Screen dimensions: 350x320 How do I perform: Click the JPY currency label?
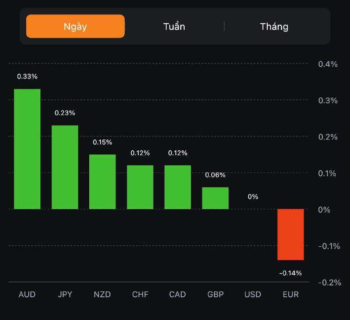click(x=65, y=295)
